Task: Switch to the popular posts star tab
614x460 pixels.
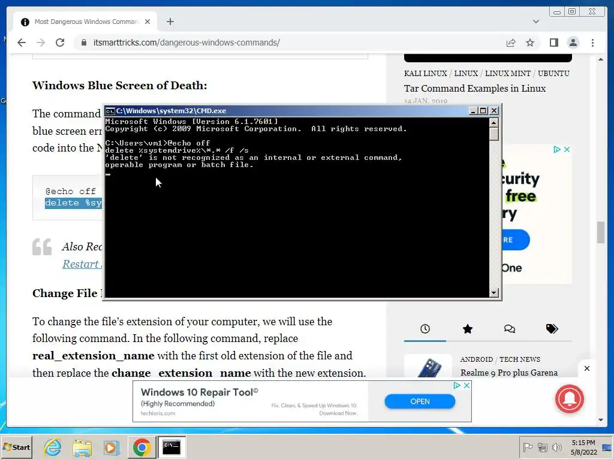Action: coord(468,329)
